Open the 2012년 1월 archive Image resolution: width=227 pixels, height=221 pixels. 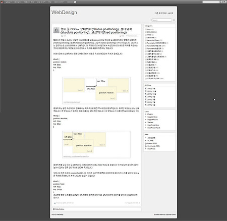pos(151,89)
